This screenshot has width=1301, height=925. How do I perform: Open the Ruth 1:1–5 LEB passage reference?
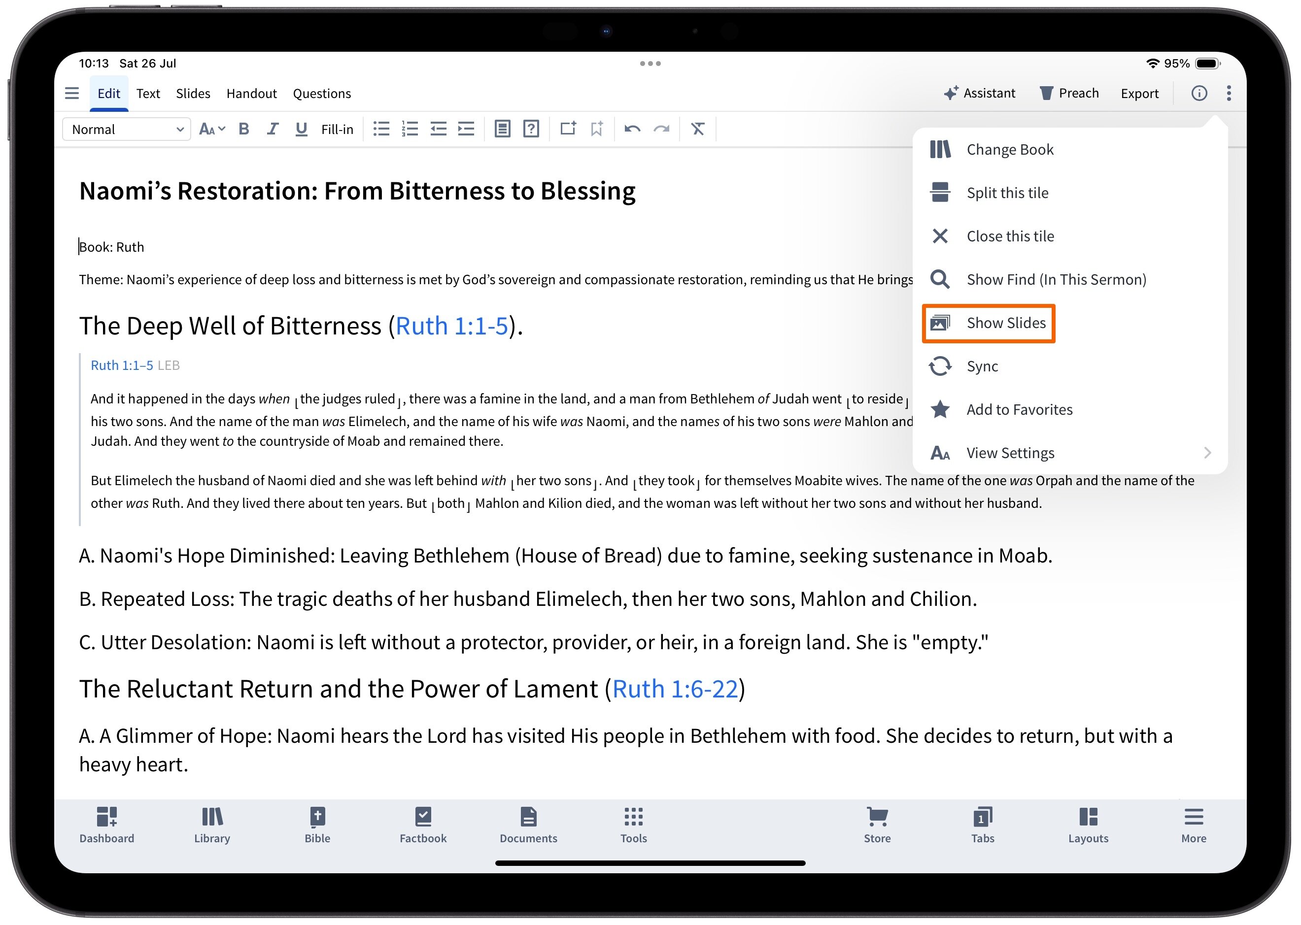pyautogui.click(x=122, y=365)
